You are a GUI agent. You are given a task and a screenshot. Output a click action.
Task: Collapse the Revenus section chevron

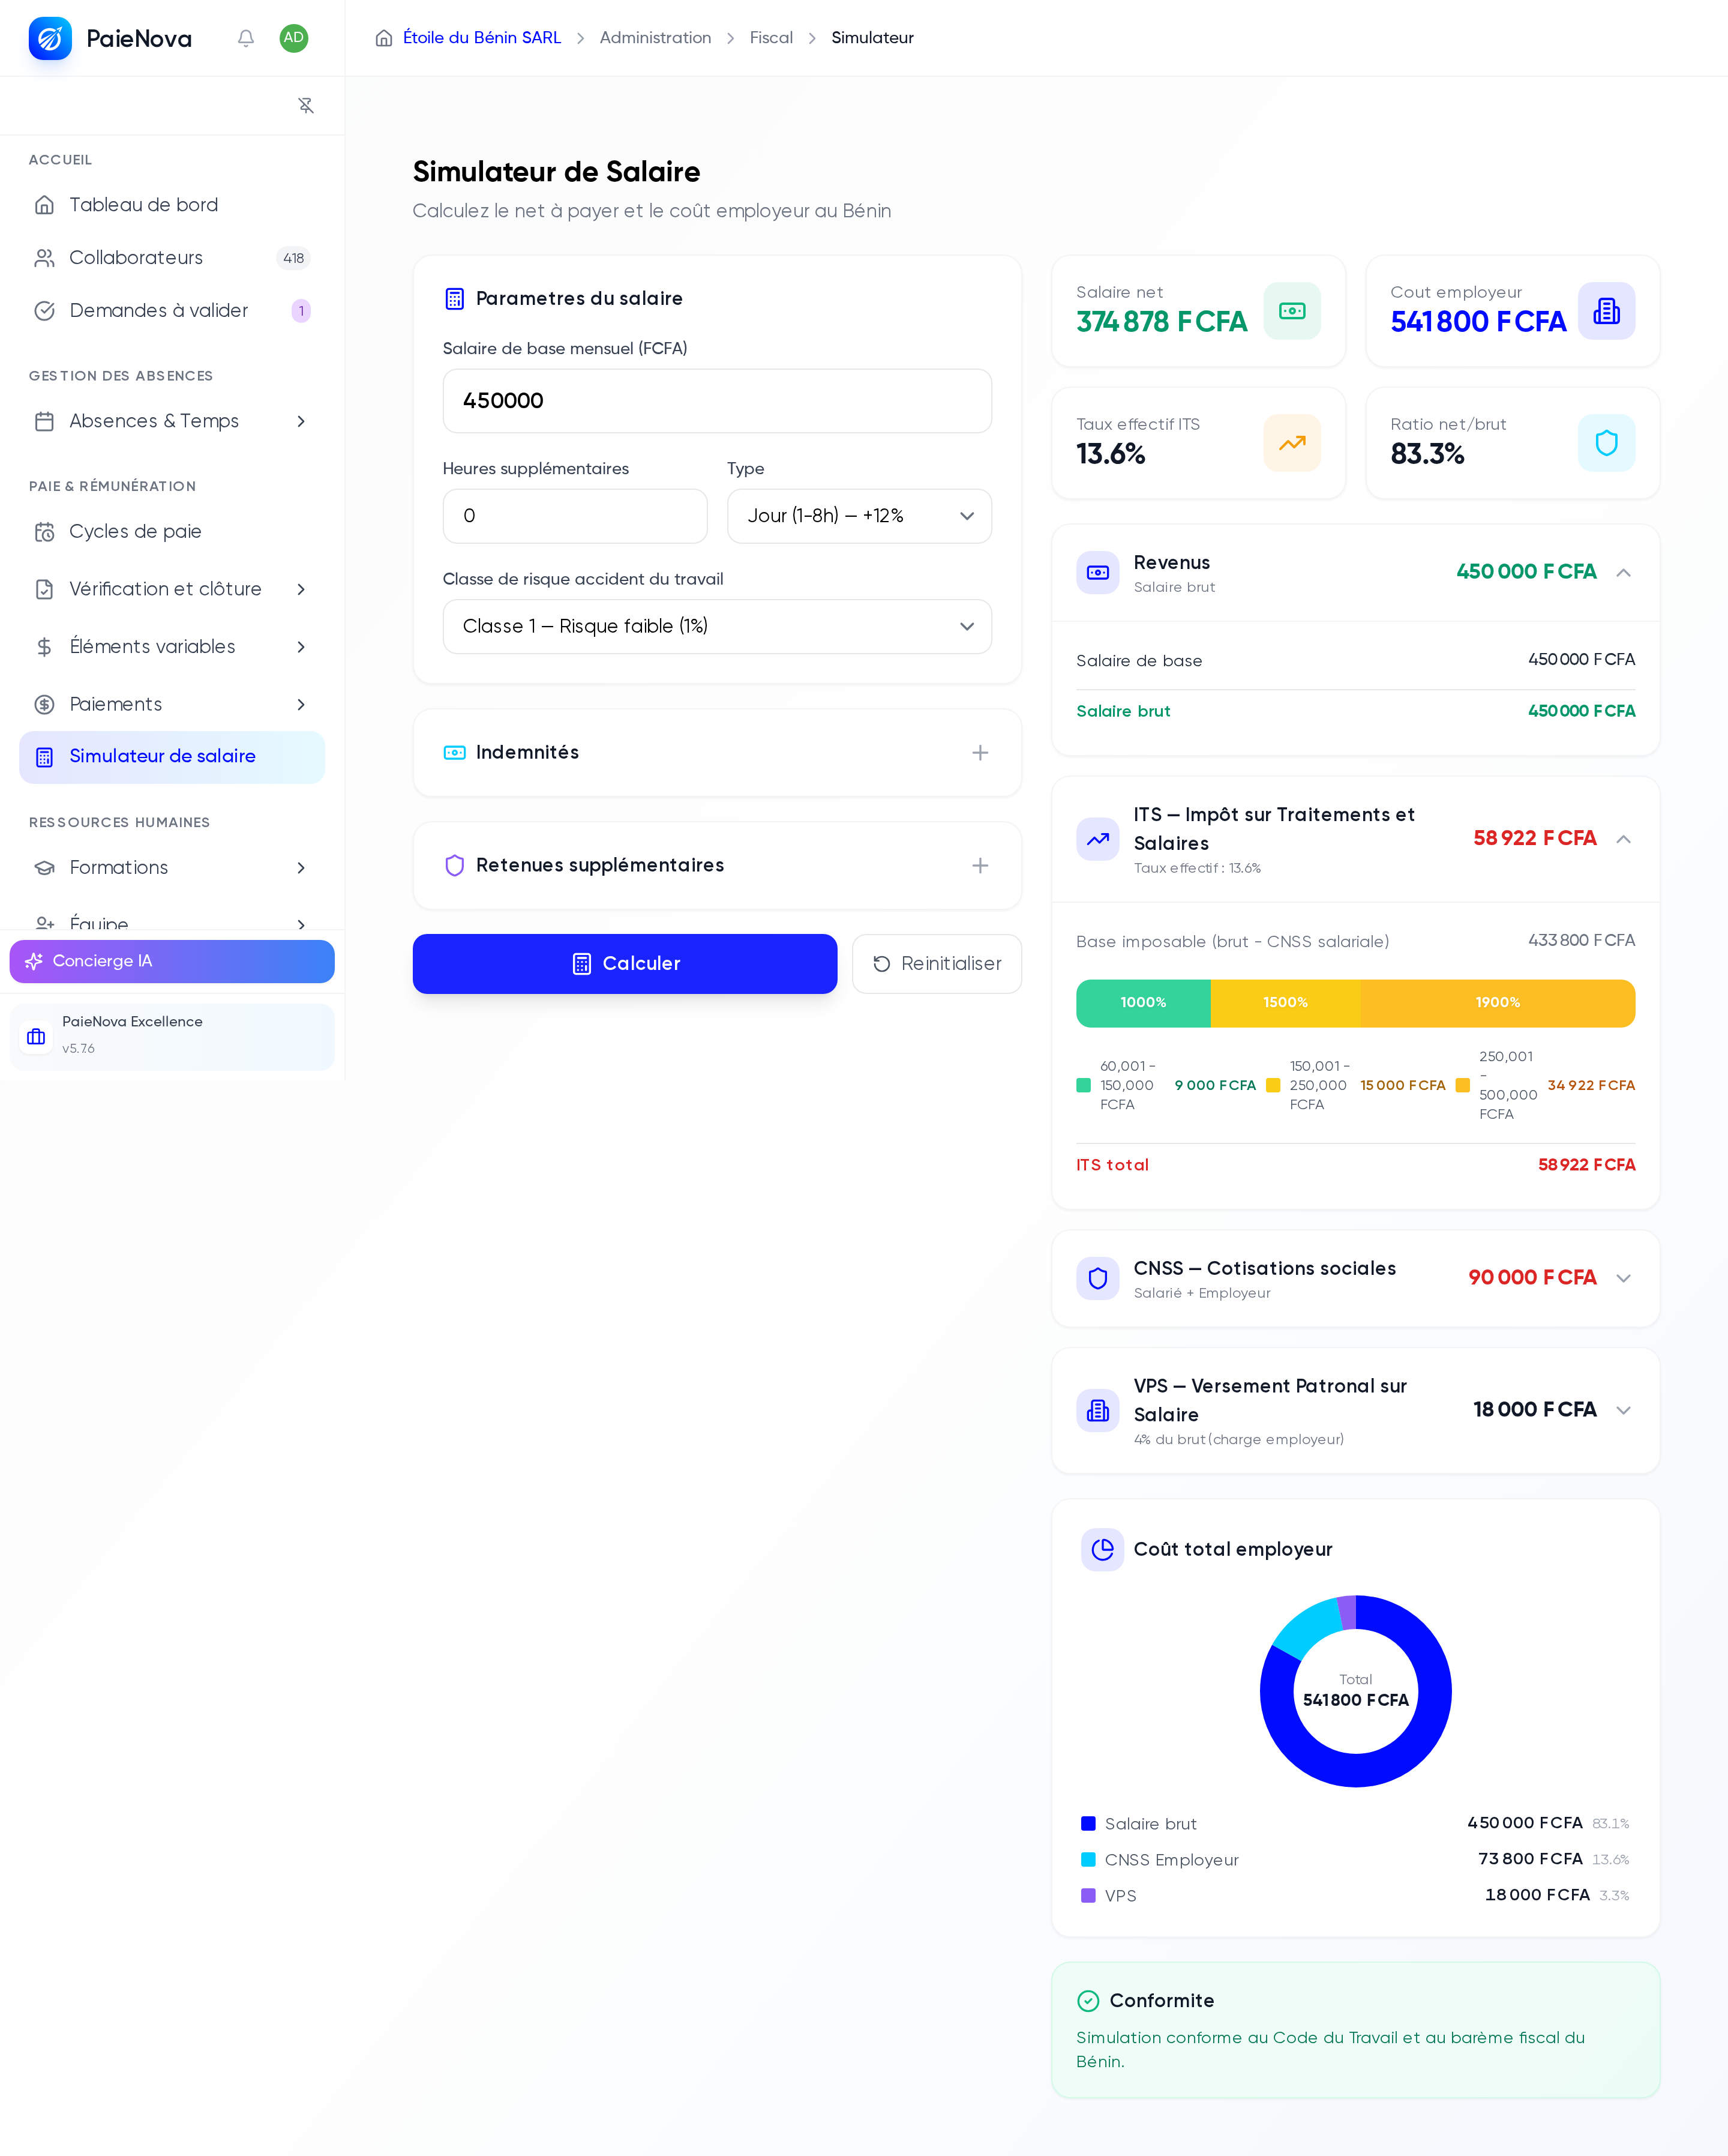[x=1623, y=573]
